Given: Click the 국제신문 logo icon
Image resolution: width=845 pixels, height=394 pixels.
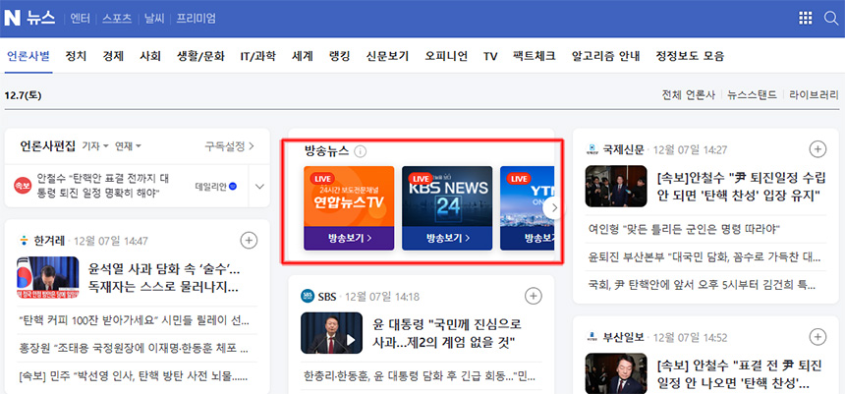Looking at the screenshot, I should (x=592, y=149).
